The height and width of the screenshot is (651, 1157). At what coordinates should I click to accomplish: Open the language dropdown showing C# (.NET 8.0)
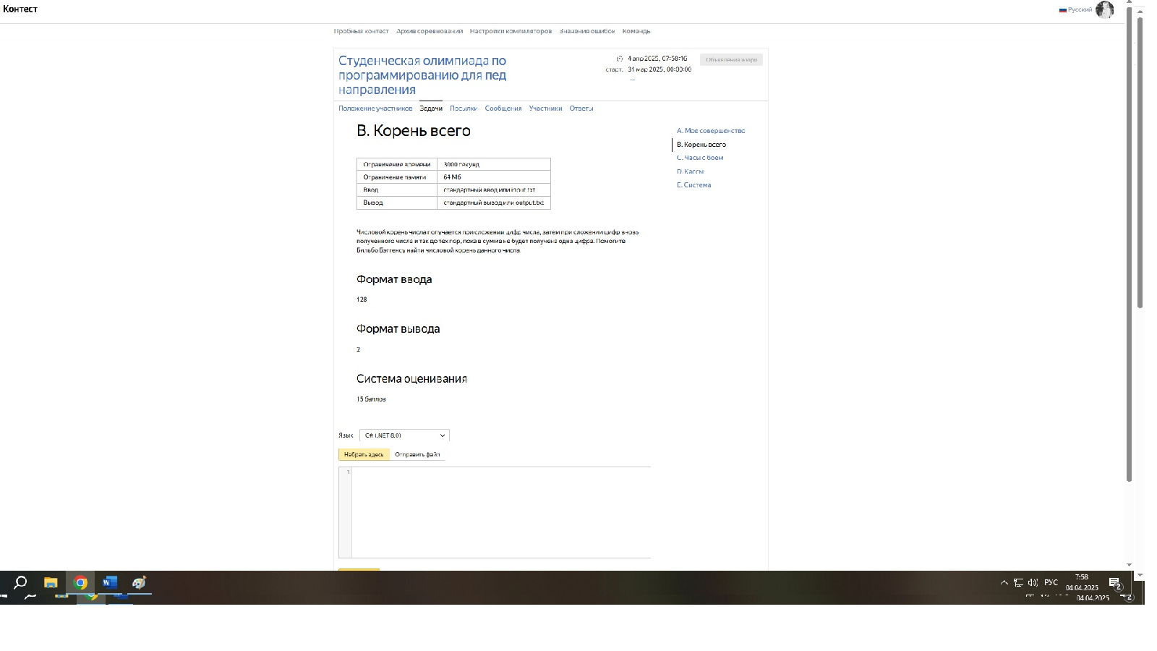point(404,435)
